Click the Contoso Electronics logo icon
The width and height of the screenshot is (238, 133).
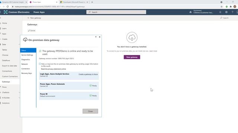coord(6,12)
